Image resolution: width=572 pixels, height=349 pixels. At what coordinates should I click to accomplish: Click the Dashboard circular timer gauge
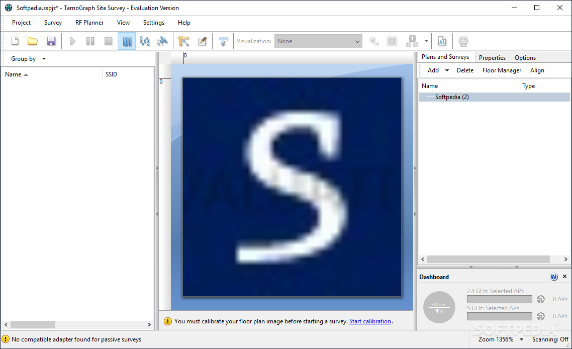coord(439,307)
